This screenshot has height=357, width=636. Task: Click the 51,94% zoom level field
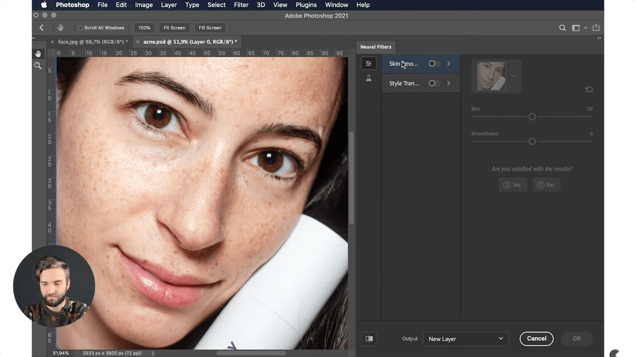click(61, 353)
